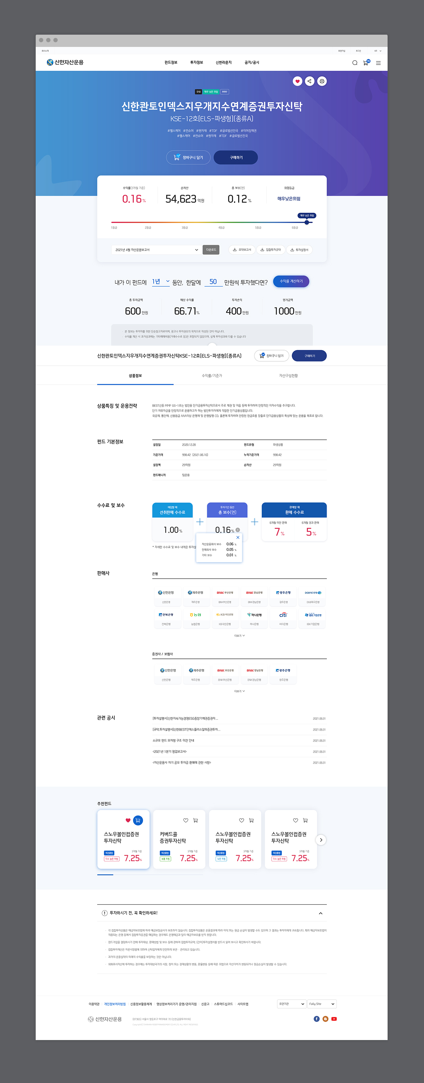Click the 추천펀드 carousel progress bar
The width and height of the screenshot is (424, 1083).
[150, 874]
